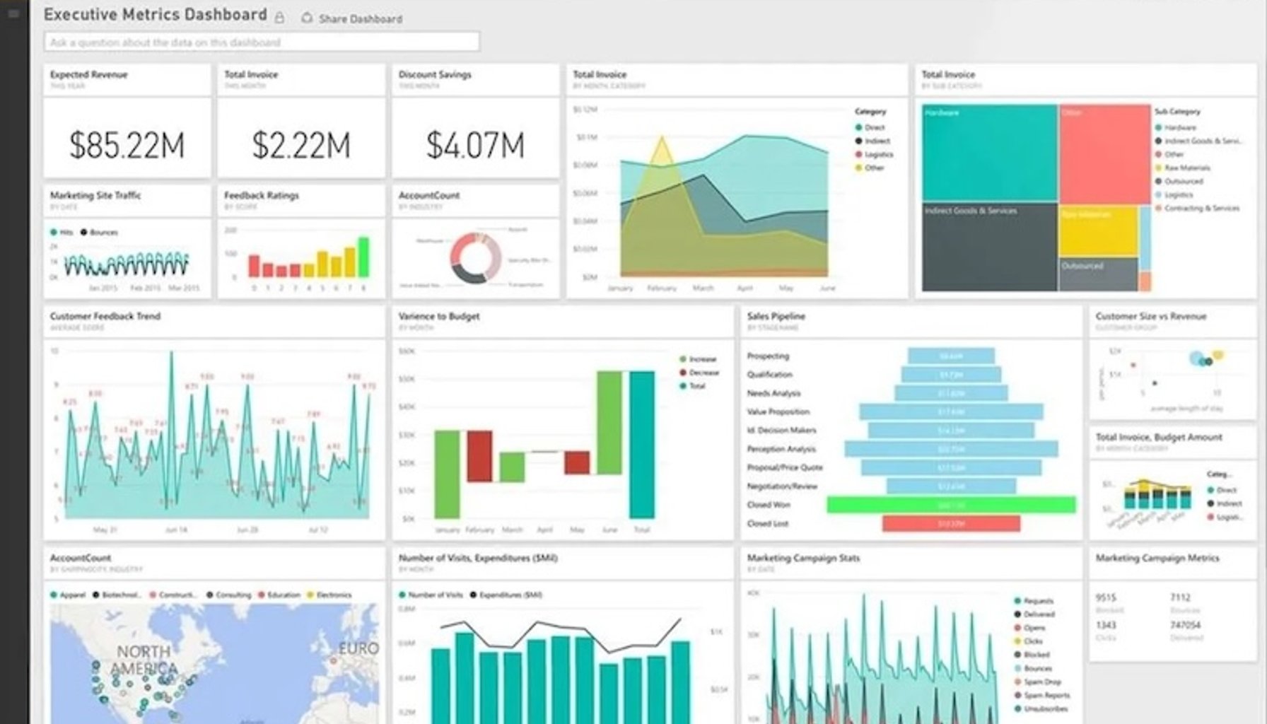The image size is (1267, 724).
Task: Select the Closed Lost red funnel bar
Action: (x=951, y=523)
